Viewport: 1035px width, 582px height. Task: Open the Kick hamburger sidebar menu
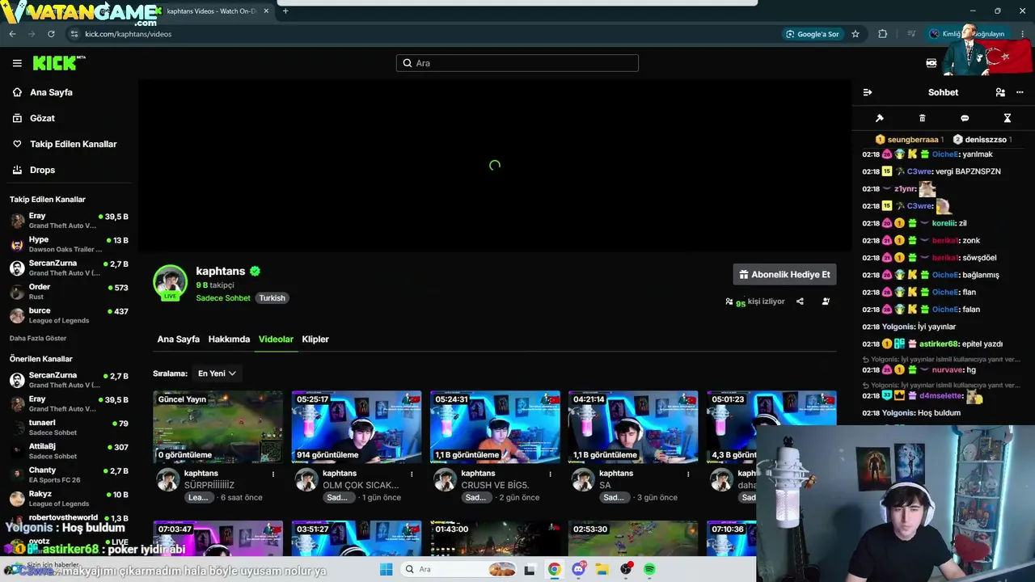[x=17, y=63]
